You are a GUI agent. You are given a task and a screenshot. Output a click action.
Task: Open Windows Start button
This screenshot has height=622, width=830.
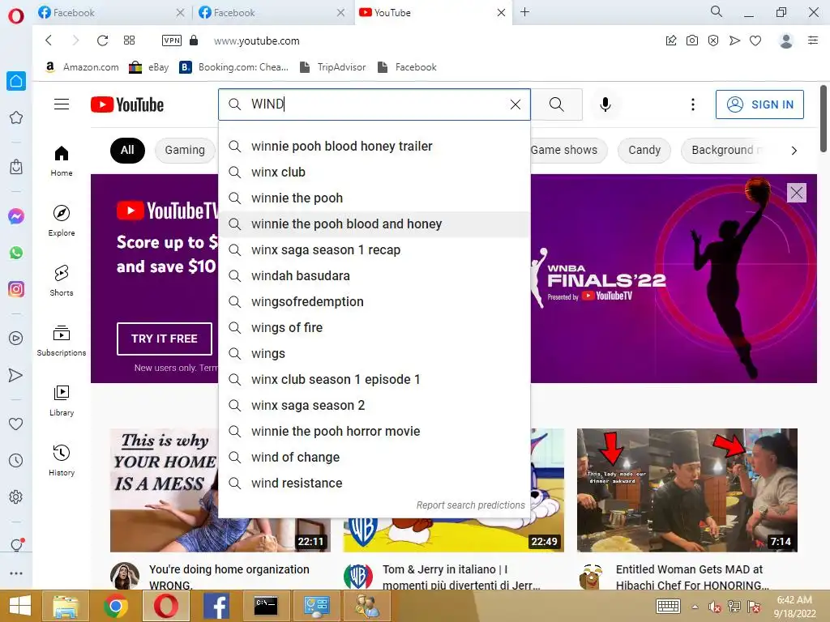[x=20, y=606]
